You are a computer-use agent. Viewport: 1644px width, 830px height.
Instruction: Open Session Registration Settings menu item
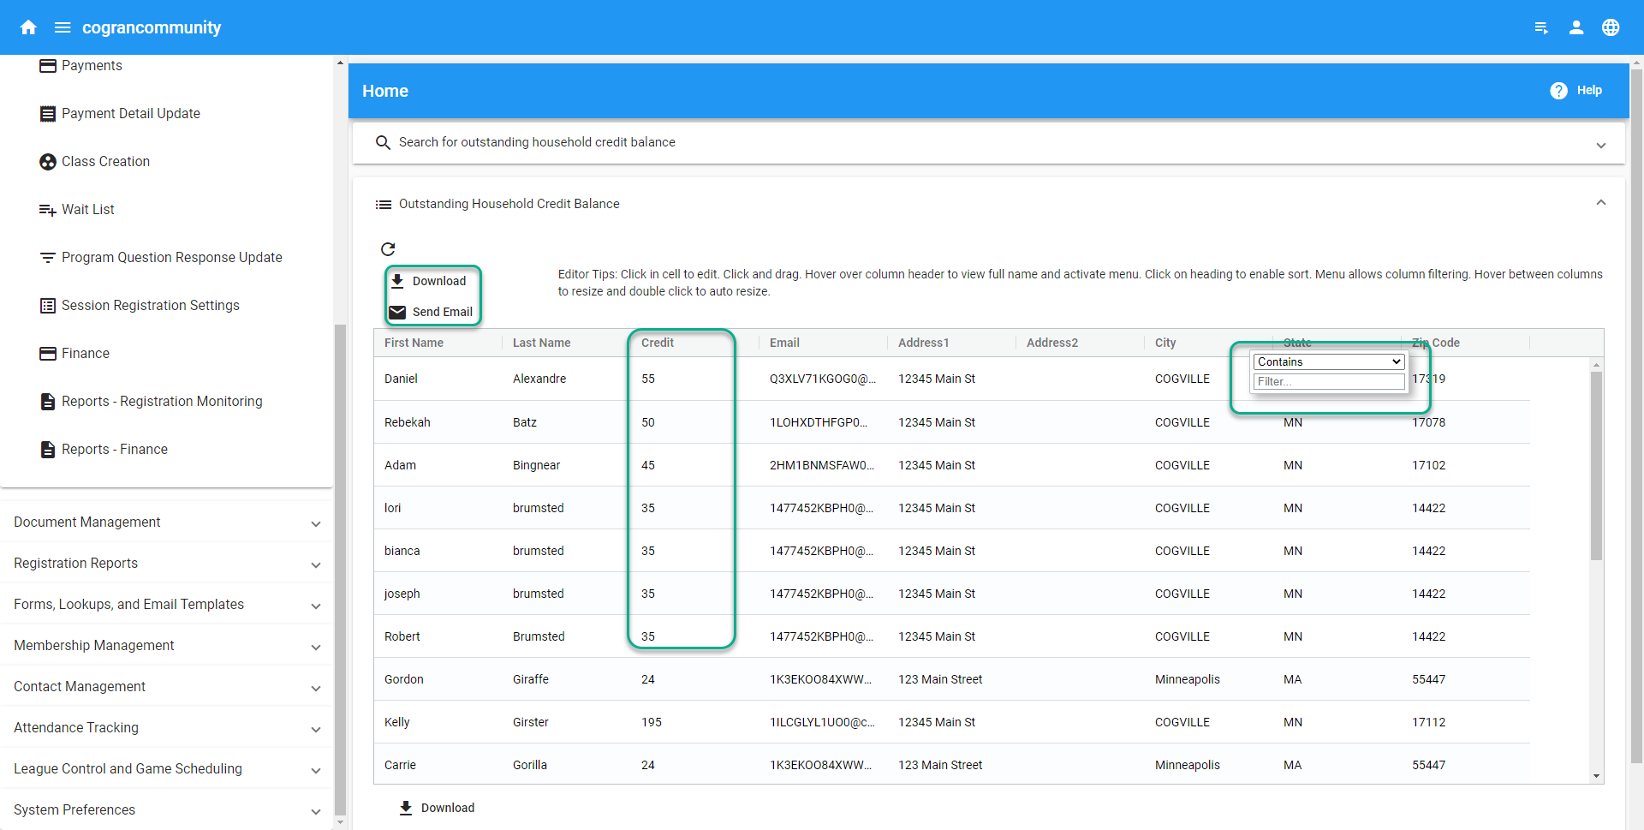click(x=151, y=306)
